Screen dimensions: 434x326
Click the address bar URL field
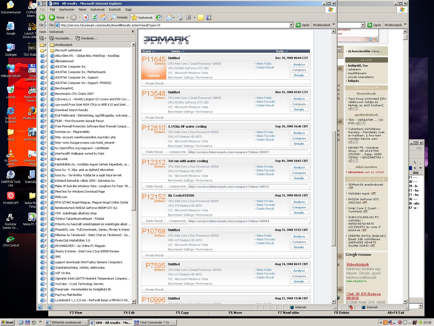[174, 25]
